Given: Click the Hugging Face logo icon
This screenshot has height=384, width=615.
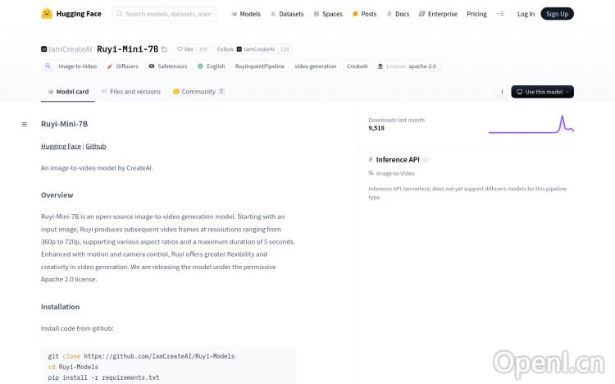Looking at the screenshot, I should click(48, 14).
